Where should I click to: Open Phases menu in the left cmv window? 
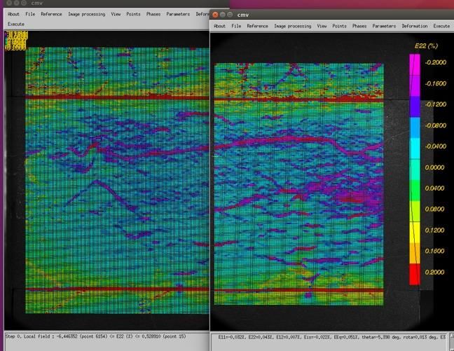point(153,14)
